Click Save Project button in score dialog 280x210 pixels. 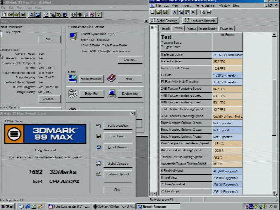click(118, 136)
